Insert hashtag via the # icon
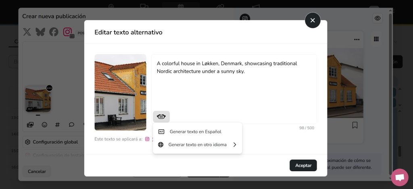413x189 pixels. pos(57,125)
